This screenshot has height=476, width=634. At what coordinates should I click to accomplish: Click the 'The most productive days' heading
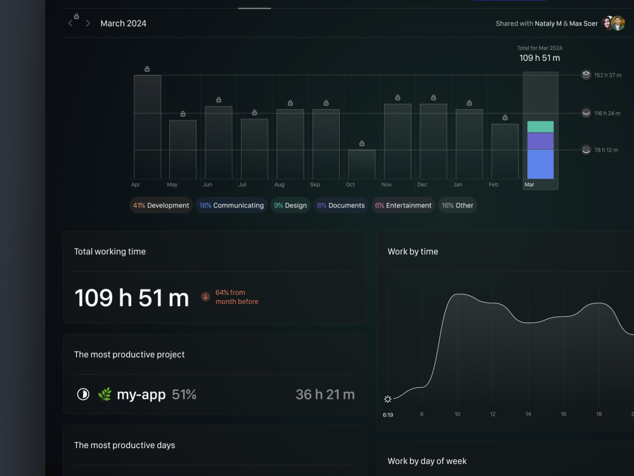(x=124, y=446)
